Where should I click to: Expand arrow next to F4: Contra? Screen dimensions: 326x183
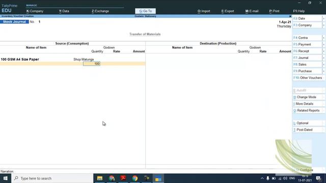[x=324, y=38]
